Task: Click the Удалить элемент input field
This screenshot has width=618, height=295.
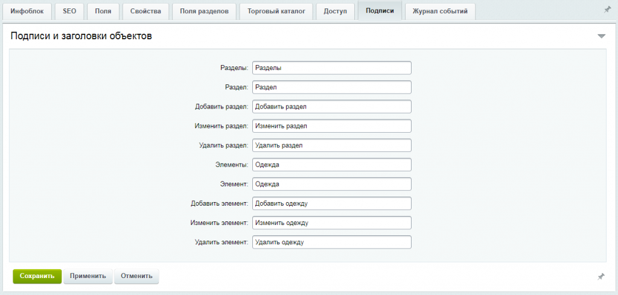Action: pyautogui.click(x=332, y=243)
